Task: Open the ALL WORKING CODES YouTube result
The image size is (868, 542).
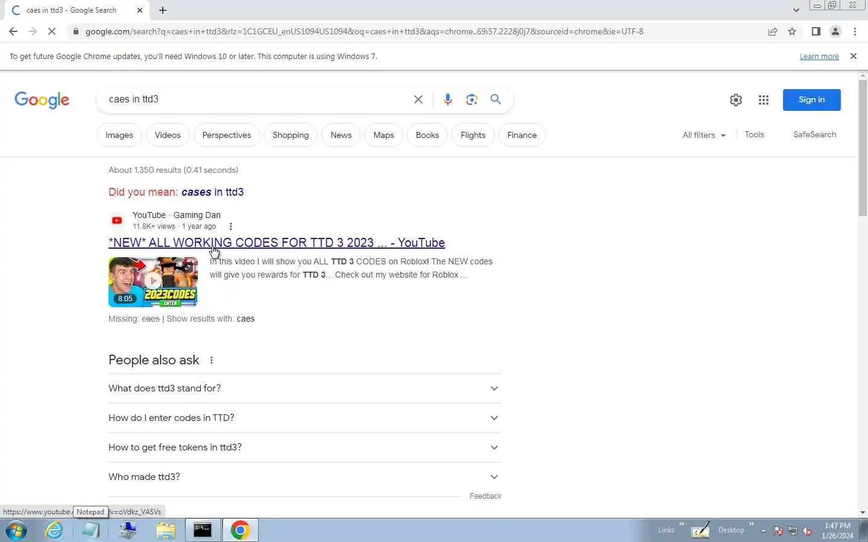Action: [x=277, y=243]
